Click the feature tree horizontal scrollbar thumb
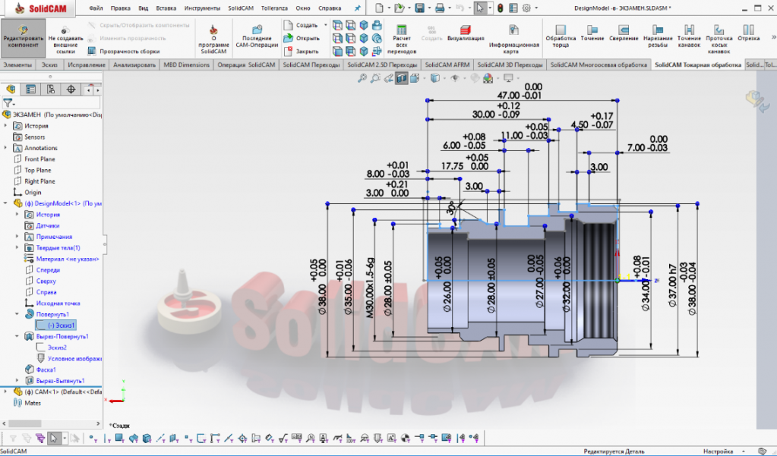Image resolution: width=777 pixels, height=456 pixels. [25, 424]
